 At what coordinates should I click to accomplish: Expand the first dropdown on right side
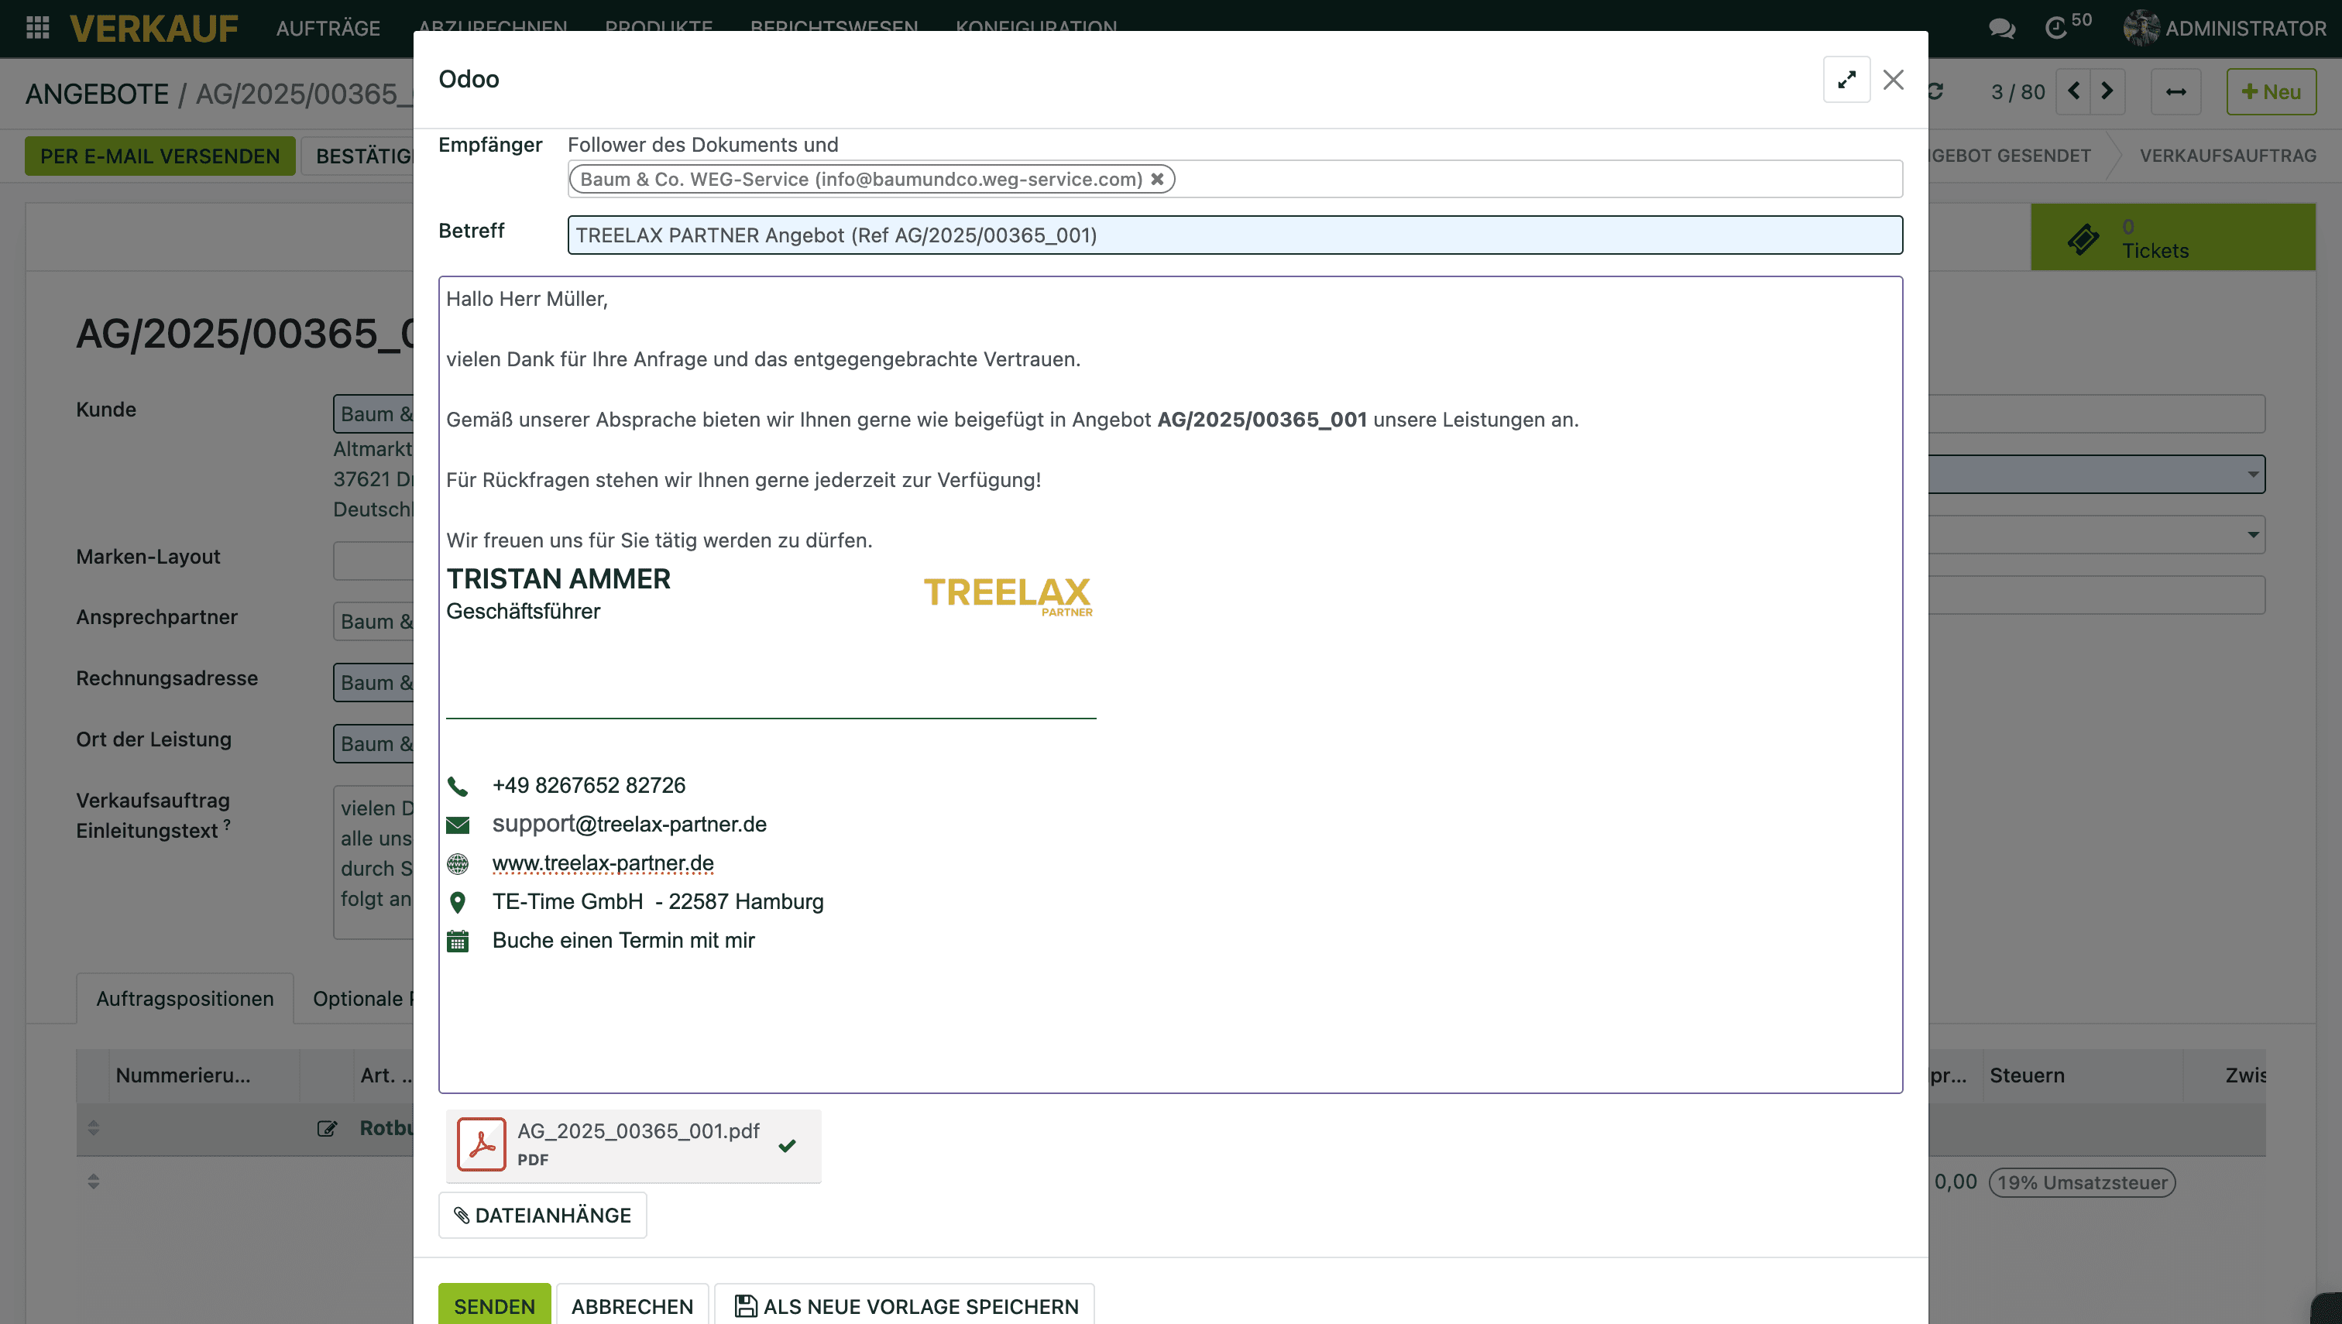pyautogui.click(x=2252, y=474)
